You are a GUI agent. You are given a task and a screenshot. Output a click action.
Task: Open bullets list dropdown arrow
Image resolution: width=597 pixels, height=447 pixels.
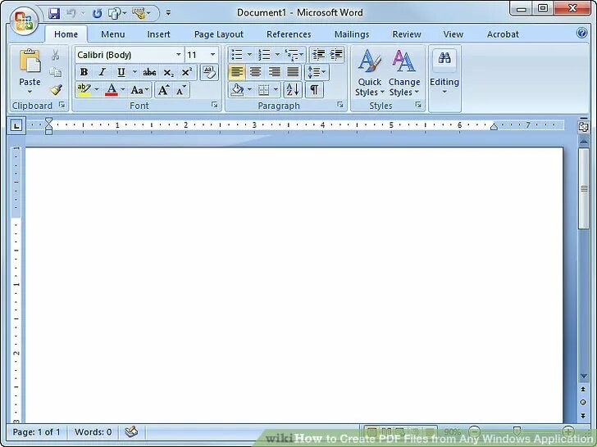249,54
